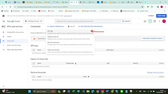
Task: Open the Google account avatar in the header
Action: pyautogui.click(x=164, y=21)
